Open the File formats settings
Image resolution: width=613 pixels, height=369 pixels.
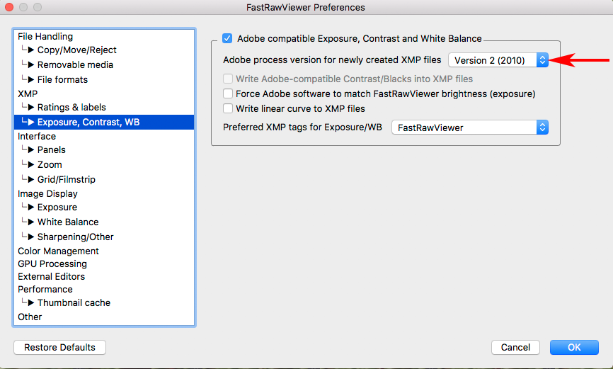pos(62,79)
